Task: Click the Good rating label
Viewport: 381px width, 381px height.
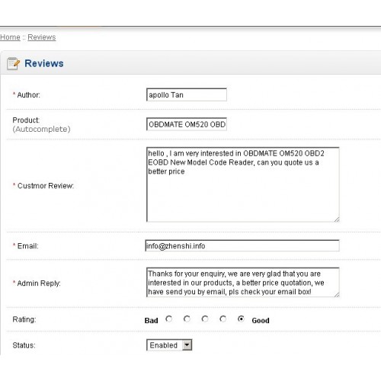Action: coord(261,321)
